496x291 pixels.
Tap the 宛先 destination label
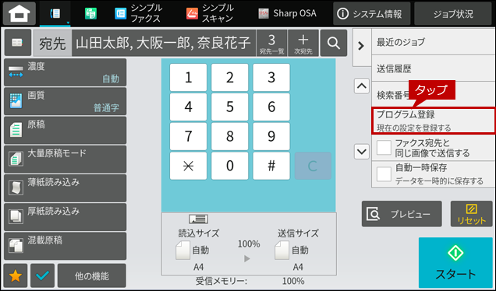tap(52, 43)
